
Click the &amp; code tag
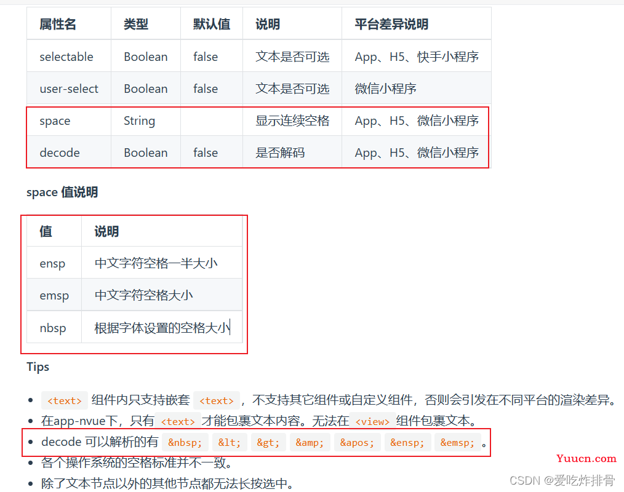[x=313, y=442]
